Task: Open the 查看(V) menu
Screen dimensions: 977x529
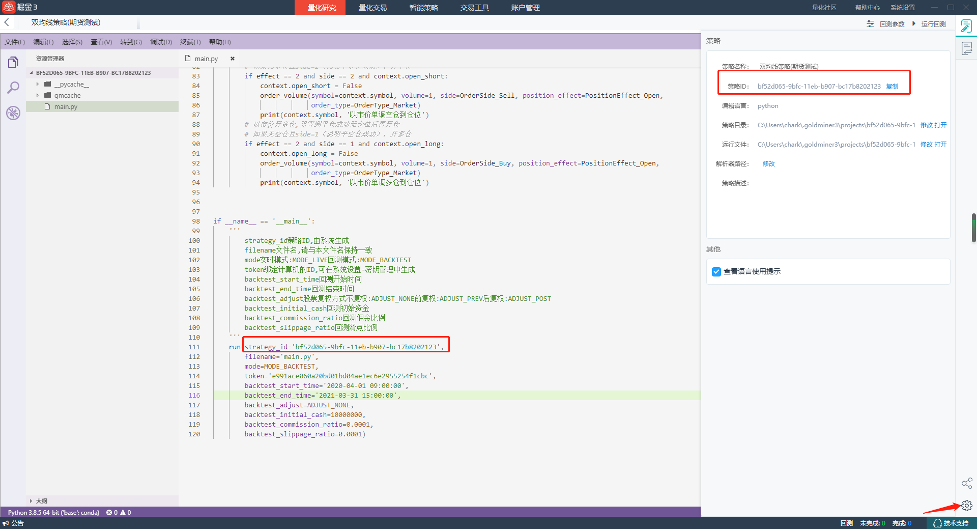Action: pos(101,42)
